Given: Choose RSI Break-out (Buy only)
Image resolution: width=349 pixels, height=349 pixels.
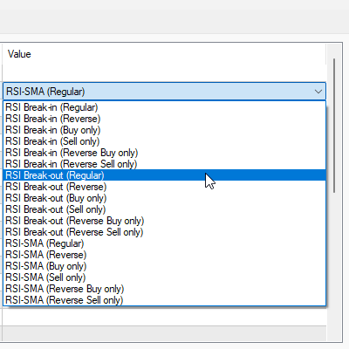Looking at the screenshot, I should 165,198.
